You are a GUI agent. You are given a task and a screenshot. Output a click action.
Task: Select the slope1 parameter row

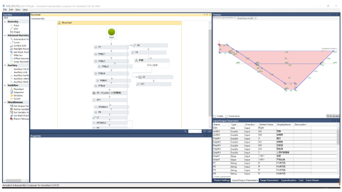(x=275, y=156)
